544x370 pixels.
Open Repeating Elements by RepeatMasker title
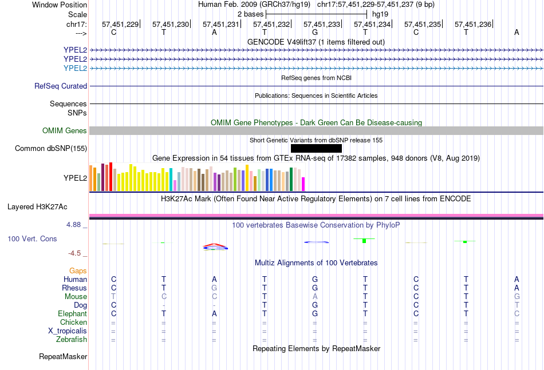[316, 348]
